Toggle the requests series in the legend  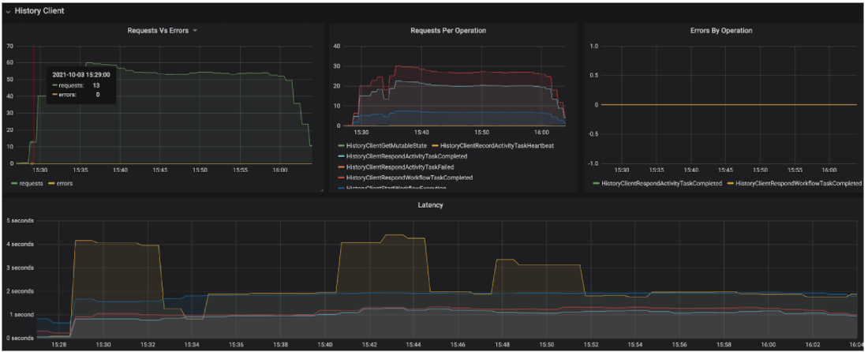[x=32, y=183]
